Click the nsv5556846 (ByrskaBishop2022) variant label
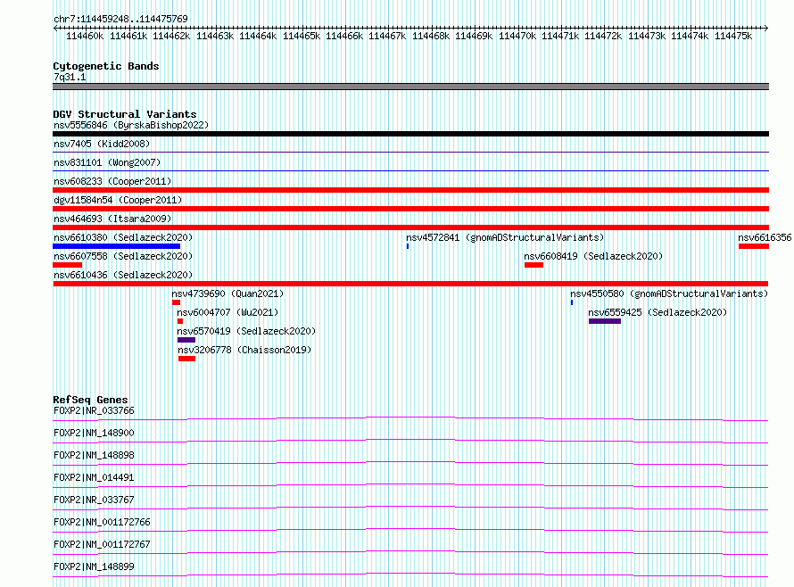Viewport: 794px width, 587px height. coord(131,125)
